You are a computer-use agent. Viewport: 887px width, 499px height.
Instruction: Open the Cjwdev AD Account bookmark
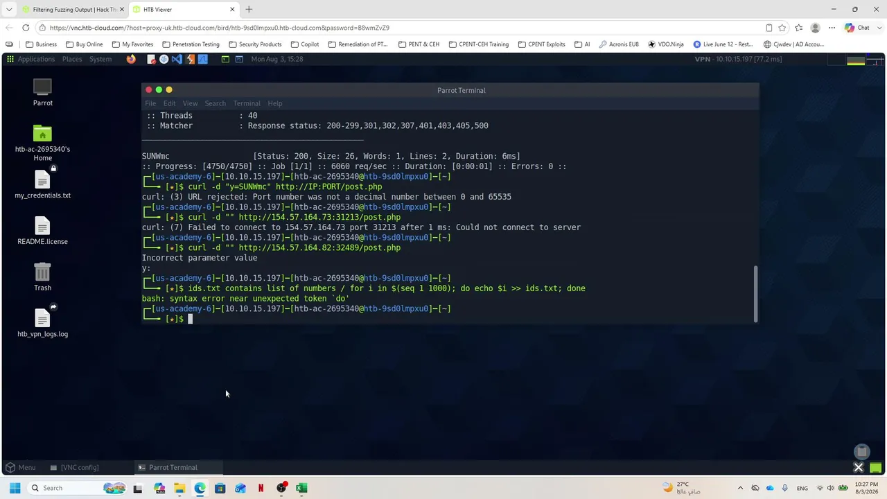tap(793, 44)
